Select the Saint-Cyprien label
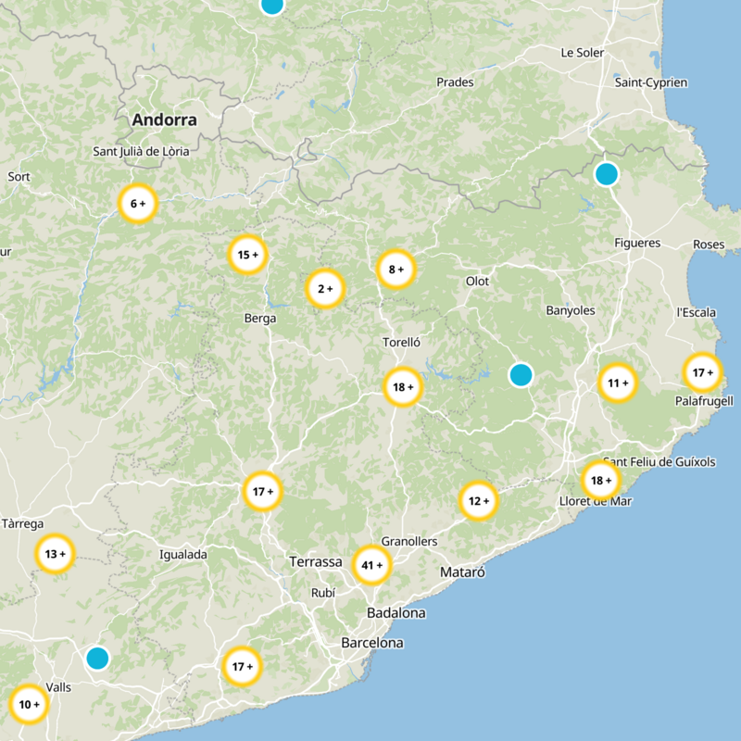 [x=651, y=82]
